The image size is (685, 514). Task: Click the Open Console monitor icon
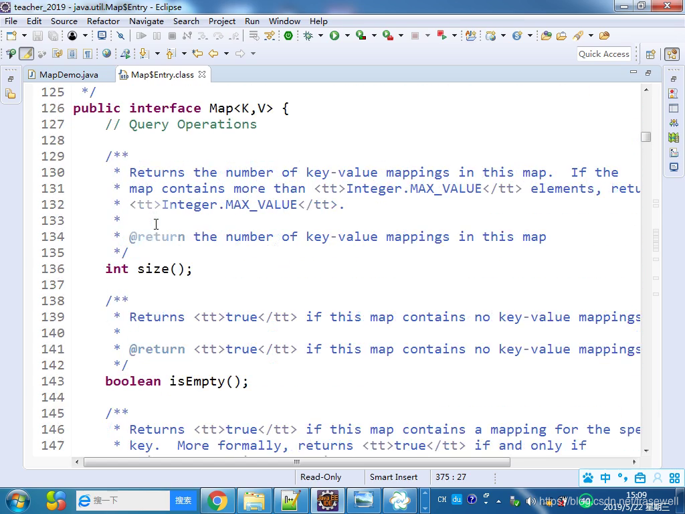pyautogui.click(x=102, y=36)
